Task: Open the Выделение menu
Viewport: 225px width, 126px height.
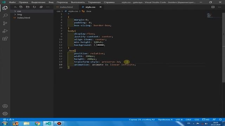Action: (x=38, y=2)
